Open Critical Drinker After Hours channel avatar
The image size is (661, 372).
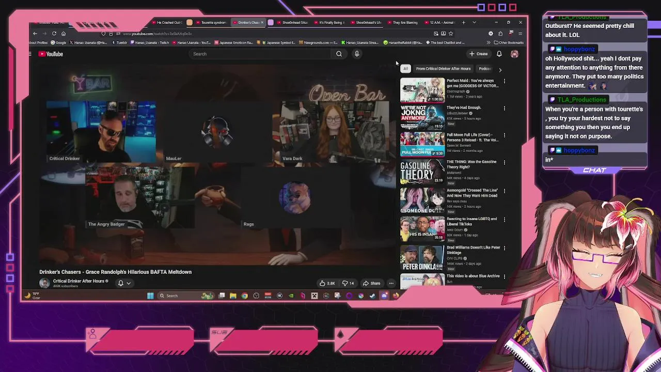pos(44,283)
